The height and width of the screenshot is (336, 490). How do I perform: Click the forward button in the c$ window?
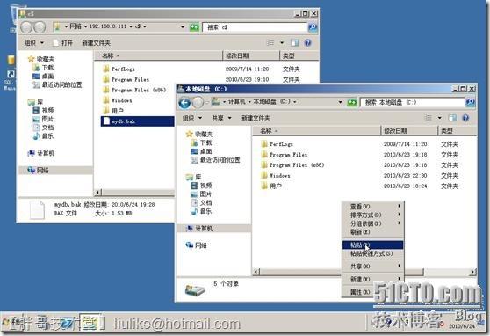tap(40, 27)
